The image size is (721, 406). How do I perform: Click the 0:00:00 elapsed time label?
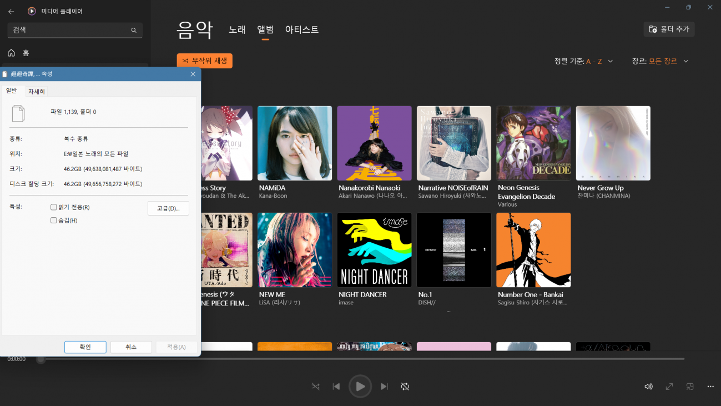coord(17,359)
